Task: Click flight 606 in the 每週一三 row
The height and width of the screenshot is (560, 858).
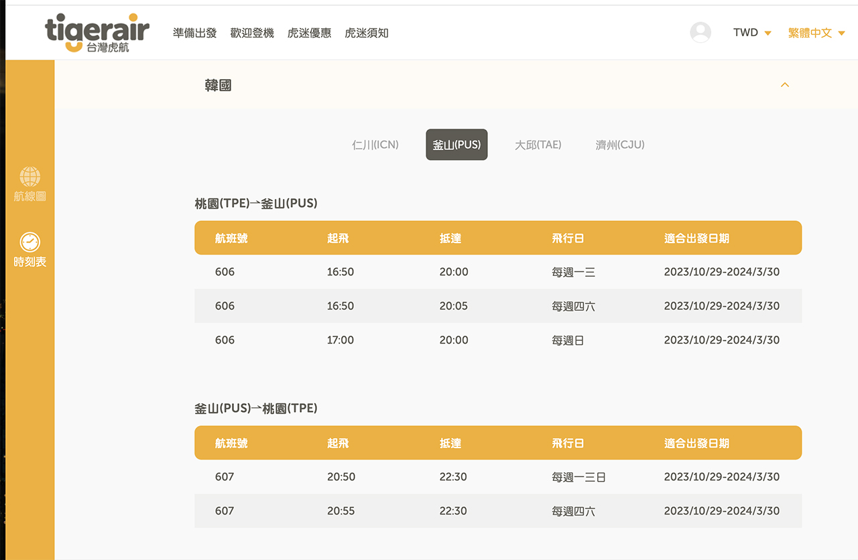Action: 225,272
